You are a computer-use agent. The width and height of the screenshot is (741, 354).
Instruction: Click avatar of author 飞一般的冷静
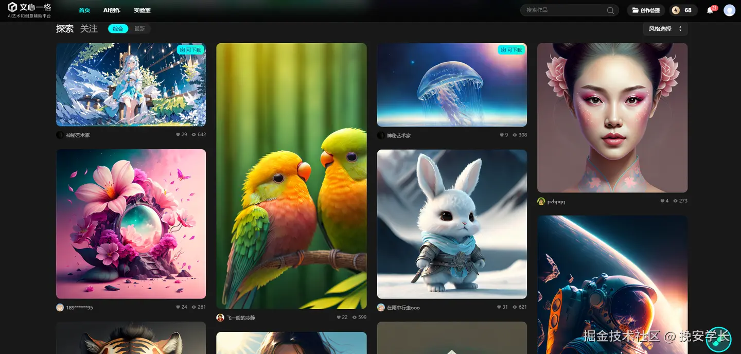[x=220, y=317]
